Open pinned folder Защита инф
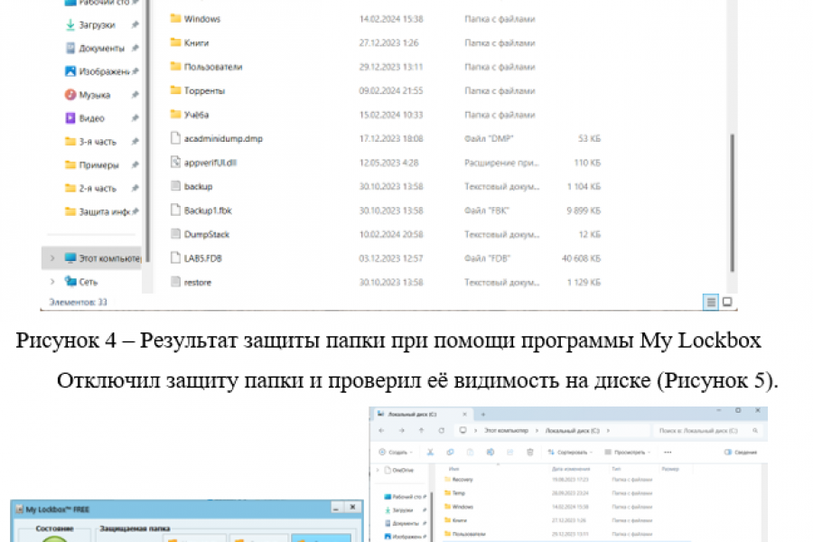This screenshot has width=813, height=542. click(98, 211)
